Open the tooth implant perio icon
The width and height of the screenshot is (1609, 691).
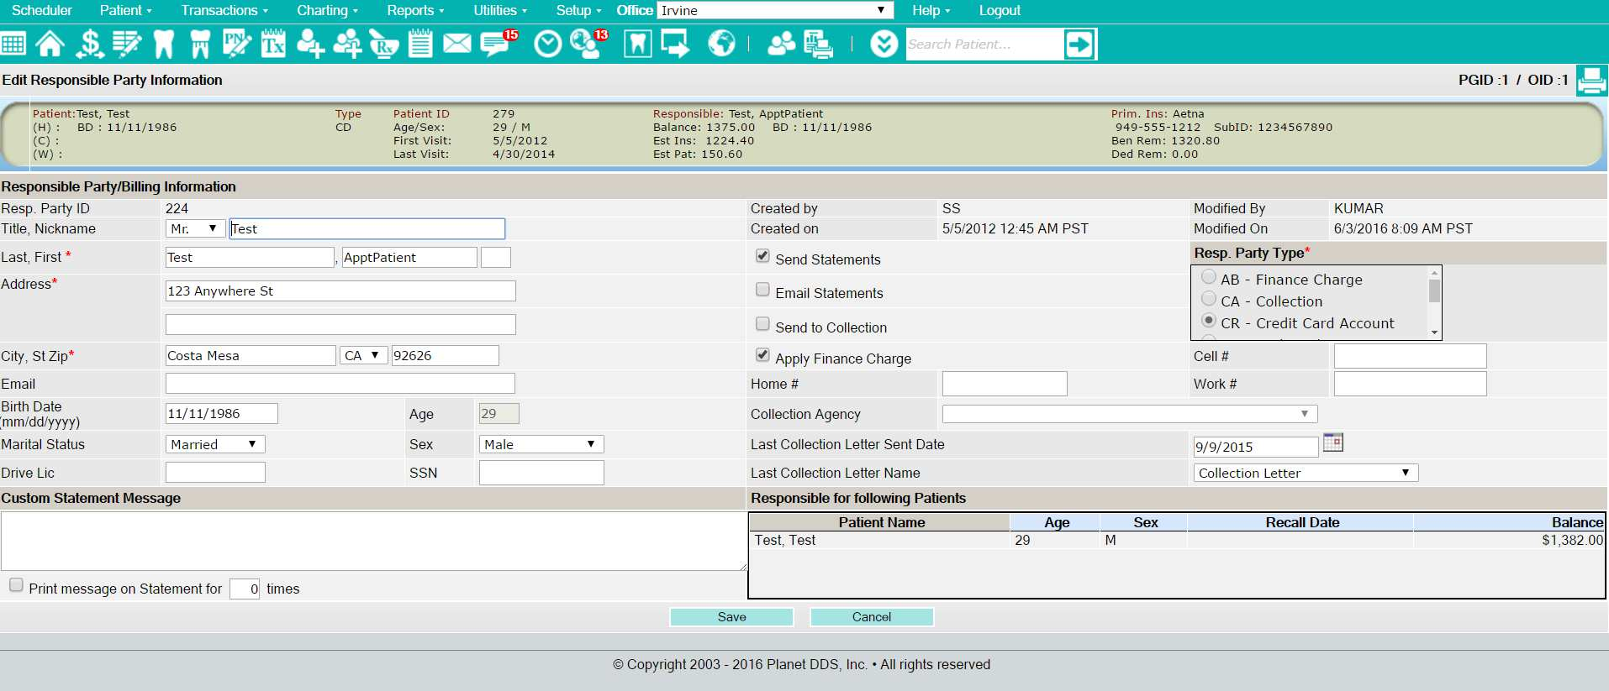200,44
